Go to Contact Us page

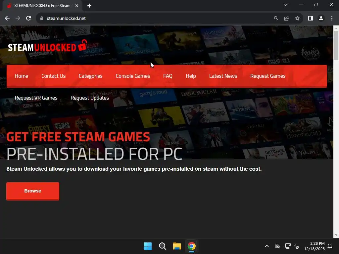click(x=53, y=76)
